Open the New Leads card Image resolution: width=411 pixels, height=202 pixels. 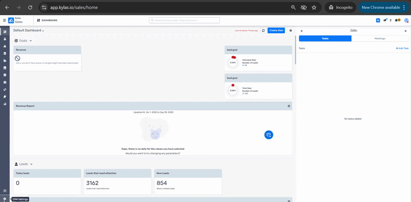(x=188, y=182)
